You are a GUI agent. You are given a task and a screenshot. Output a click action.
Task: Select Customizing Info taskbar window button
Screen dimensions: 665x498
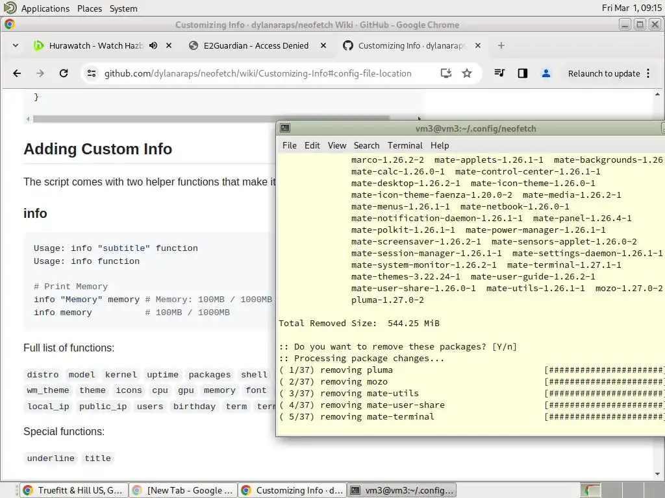click(292, 490)
